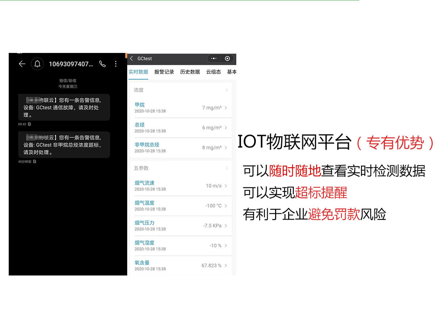Select the -7.5 KPa pressure value
The height and width of the screenshot is (319, 440).
[212, 225]
